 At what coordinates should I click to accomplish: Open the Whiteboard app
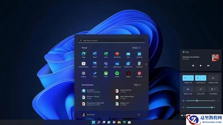[117, 64]
